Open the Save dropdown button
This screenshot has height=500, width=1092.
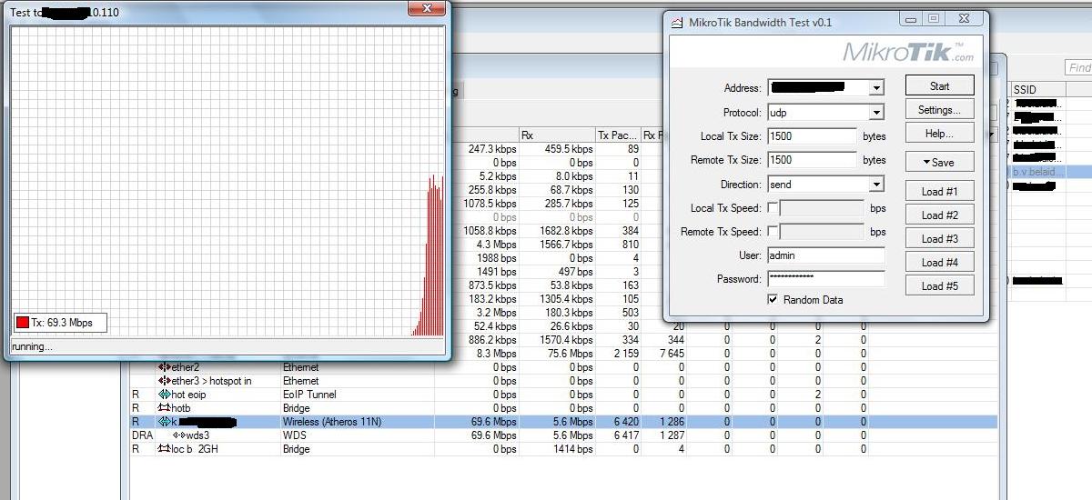(x=940, y=162)
